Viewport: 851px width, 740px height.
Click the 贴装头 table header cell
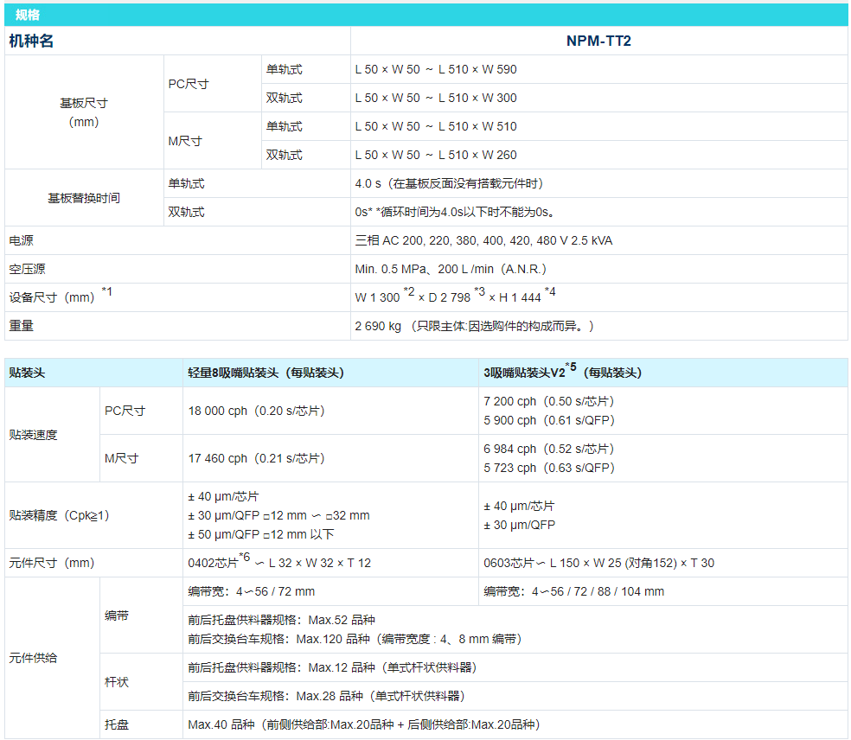pyautogui.click(x=27, y=373)
